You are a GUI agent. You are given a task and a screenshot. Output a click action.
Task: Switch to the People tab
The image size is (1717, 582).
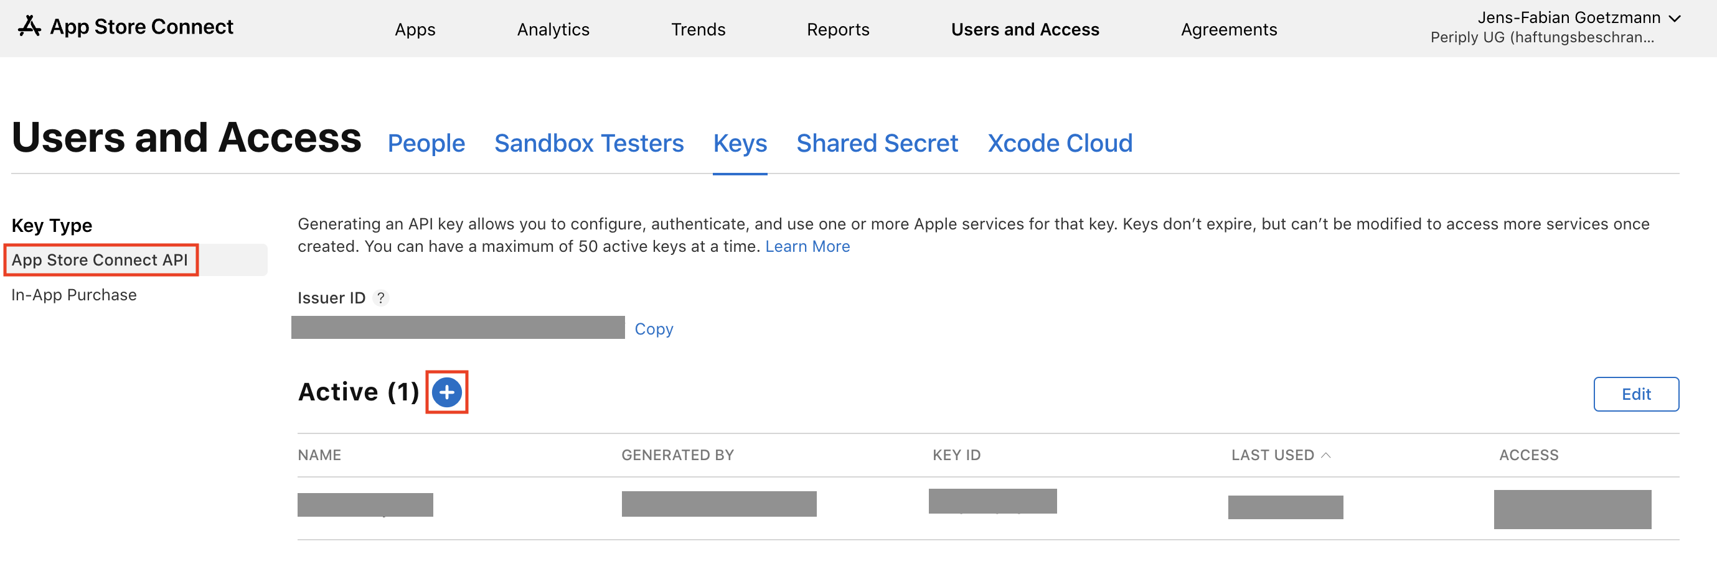pos(426,143)
